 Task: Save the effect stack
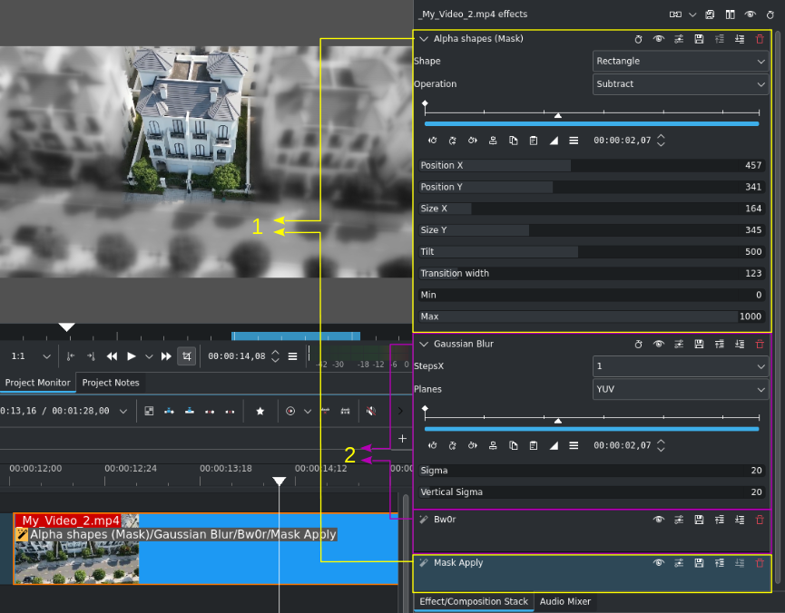coord(710,15)
